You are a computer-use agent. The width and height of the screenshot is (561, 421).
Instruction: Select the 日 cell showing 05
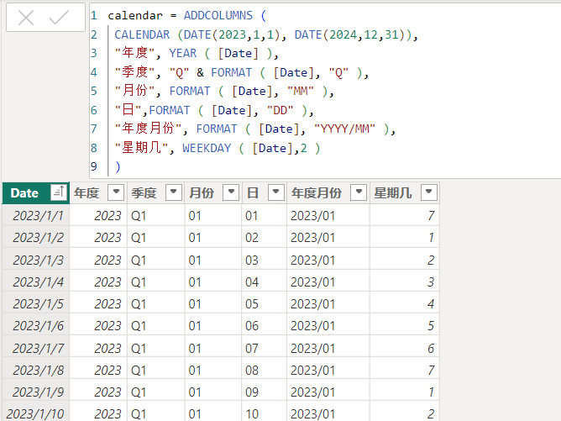264,303
